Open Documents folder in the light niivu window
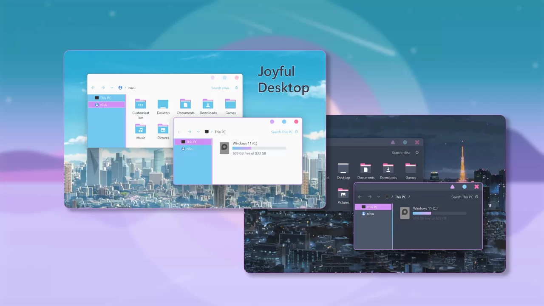The image size is (544, 306). 186,107
